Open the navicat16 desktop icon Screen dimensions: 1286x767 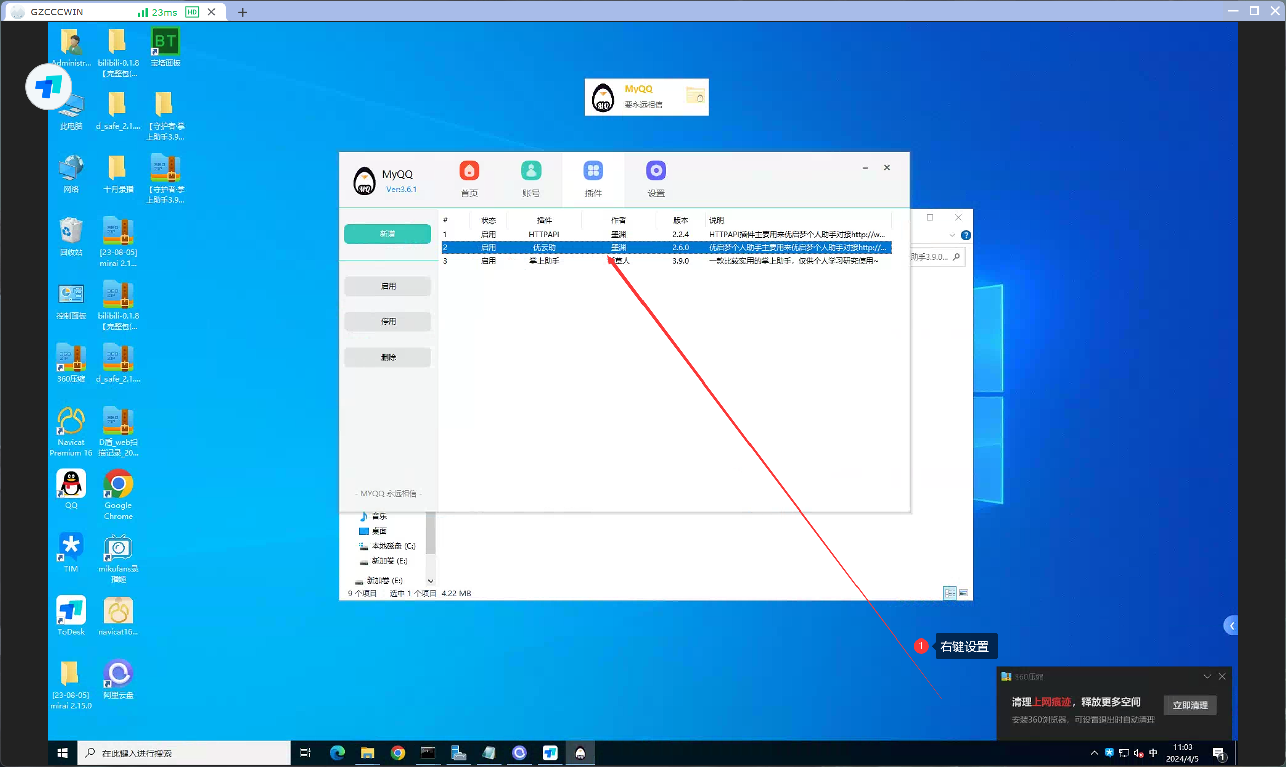coord(119,616)
